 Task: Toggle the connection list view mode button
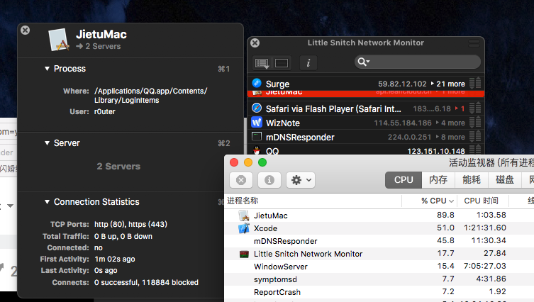click(263, 62)
